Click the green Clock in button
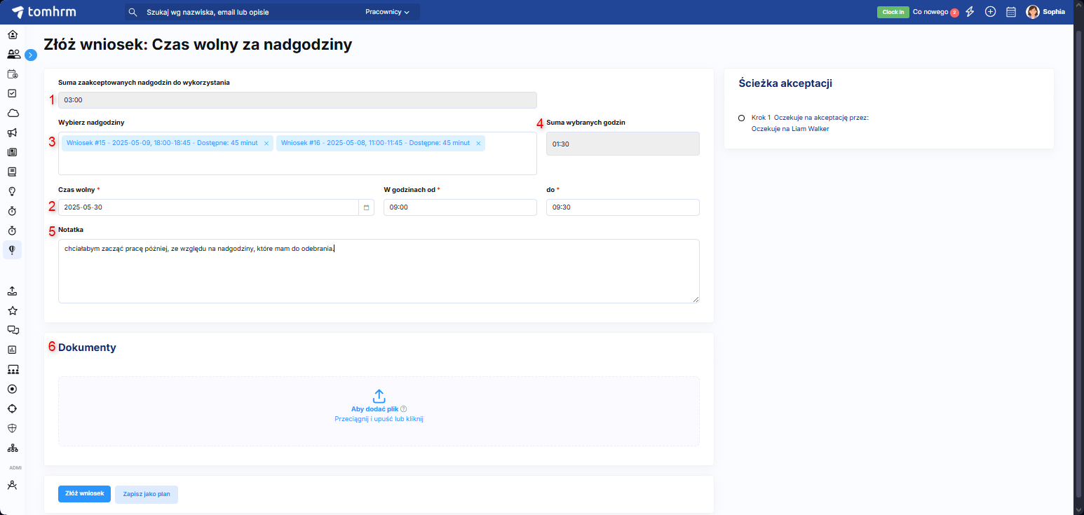This screenshot has height=515, width=1084. click(893, 12)
